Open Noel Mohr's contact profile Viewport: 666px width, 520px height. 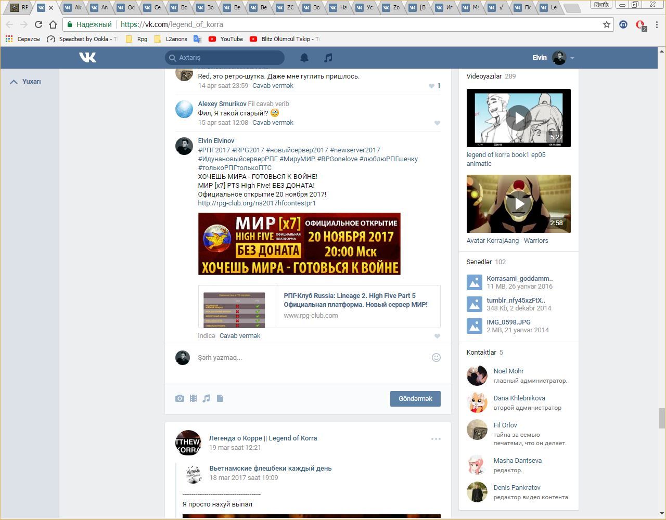508,371
